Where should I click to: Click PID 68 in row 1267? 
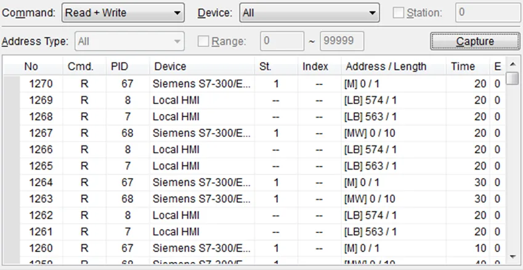tap(128, 133)
